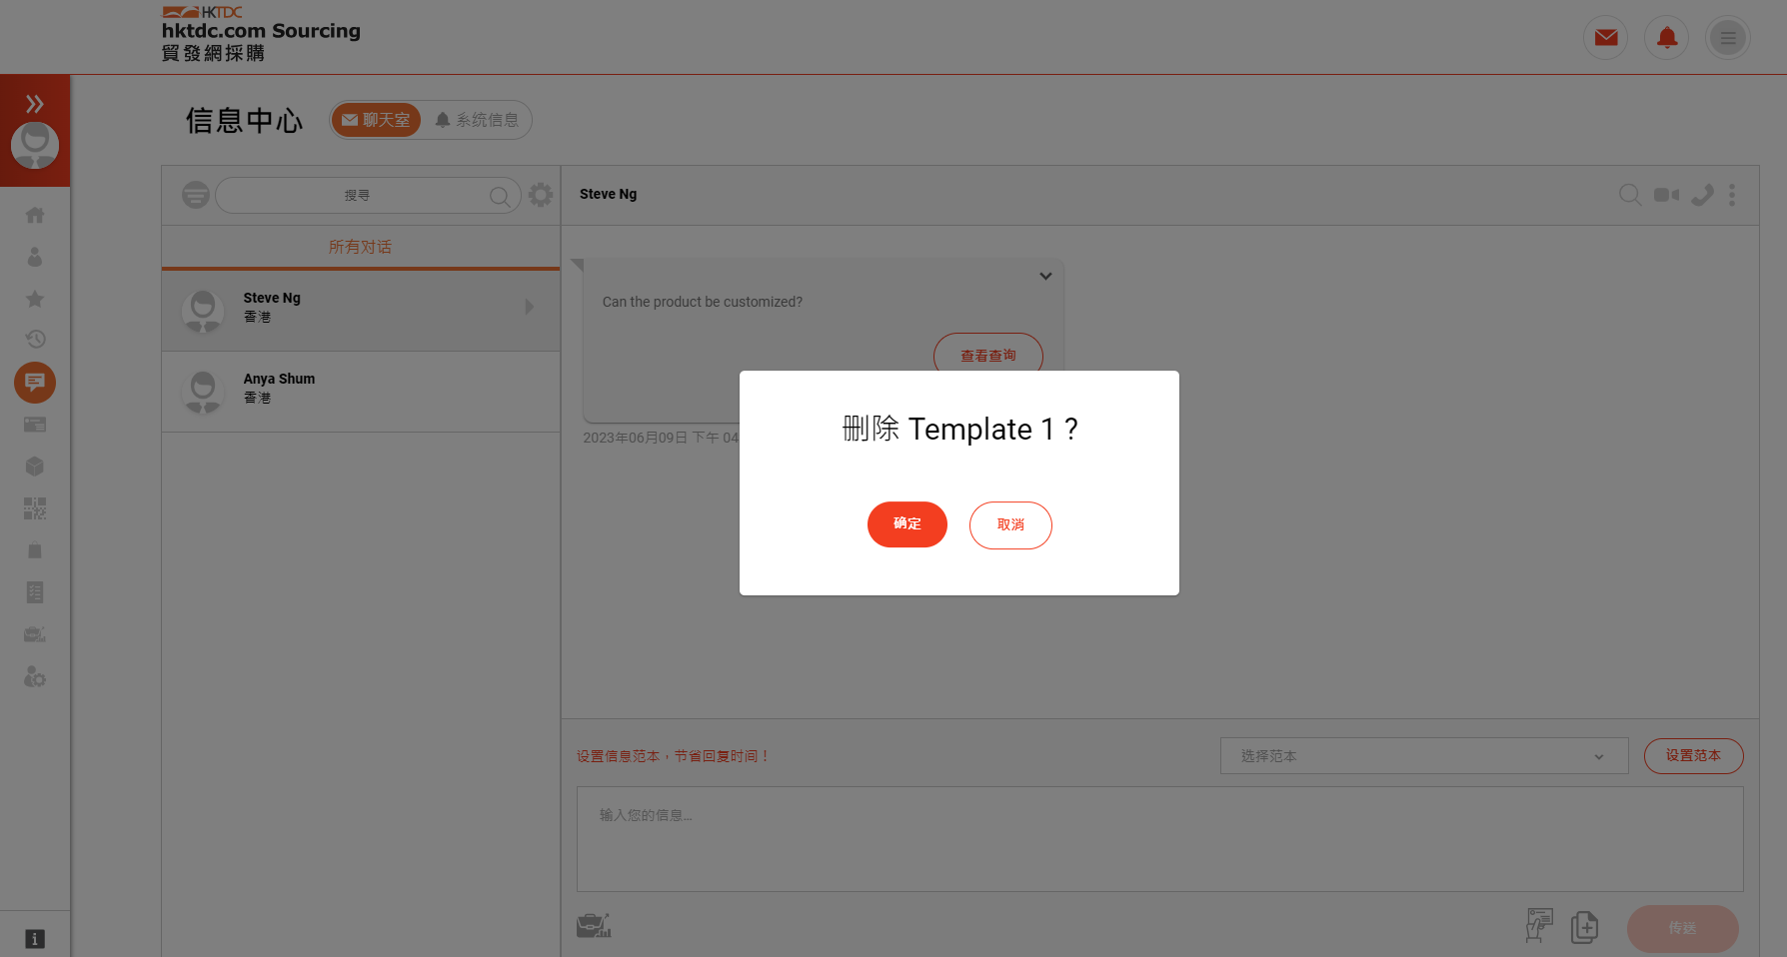This screenshot has height=957, width=1787.
Task: Open the user settings sidebar icon
Action: (x=35, y=677)
